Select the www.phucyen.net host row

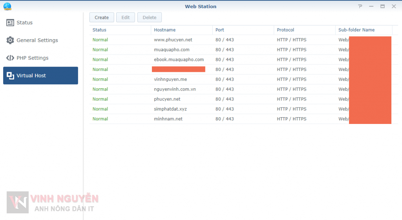[173, 40]
